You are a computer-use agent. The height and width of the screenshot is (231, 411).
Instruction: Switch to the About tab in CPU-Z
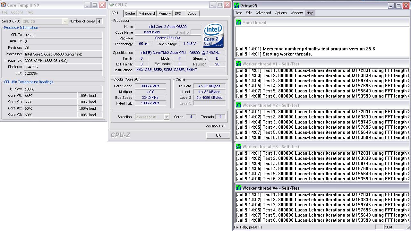point(193,13)
